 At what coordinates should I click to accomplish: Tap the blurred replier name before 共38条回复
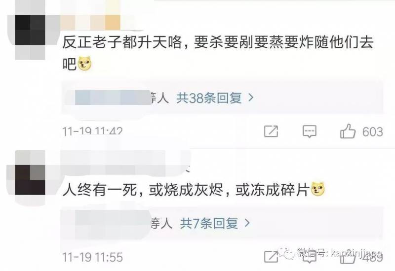113,98
